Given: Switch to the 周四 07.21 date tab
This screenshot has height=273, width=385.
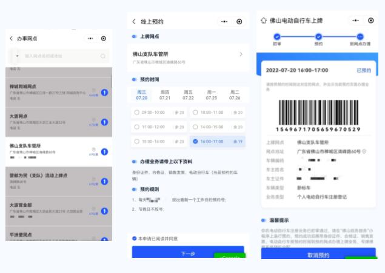Looking at the screenshot, I should (x=164, y=94).
